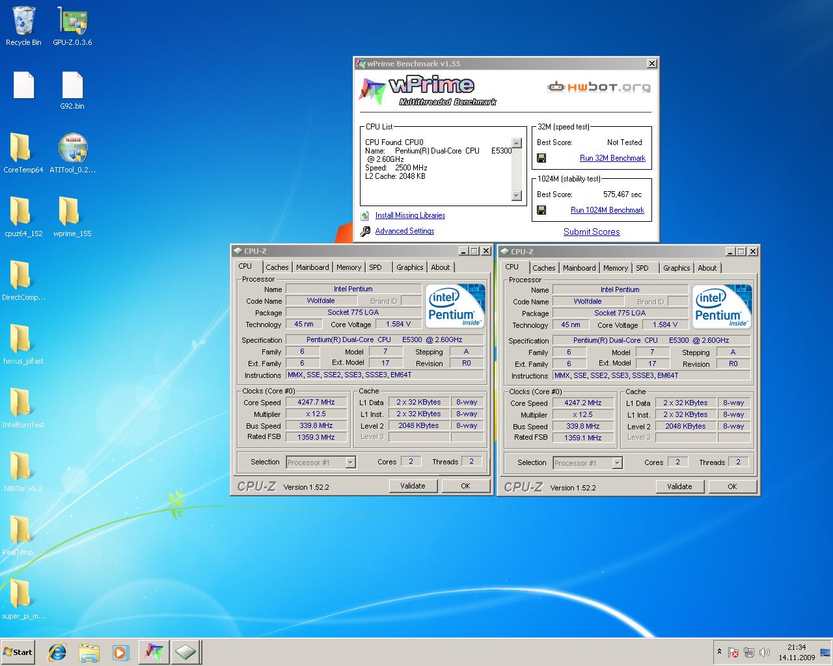Click OK button in left CPU-Z
833x666 pixels.
465,486
